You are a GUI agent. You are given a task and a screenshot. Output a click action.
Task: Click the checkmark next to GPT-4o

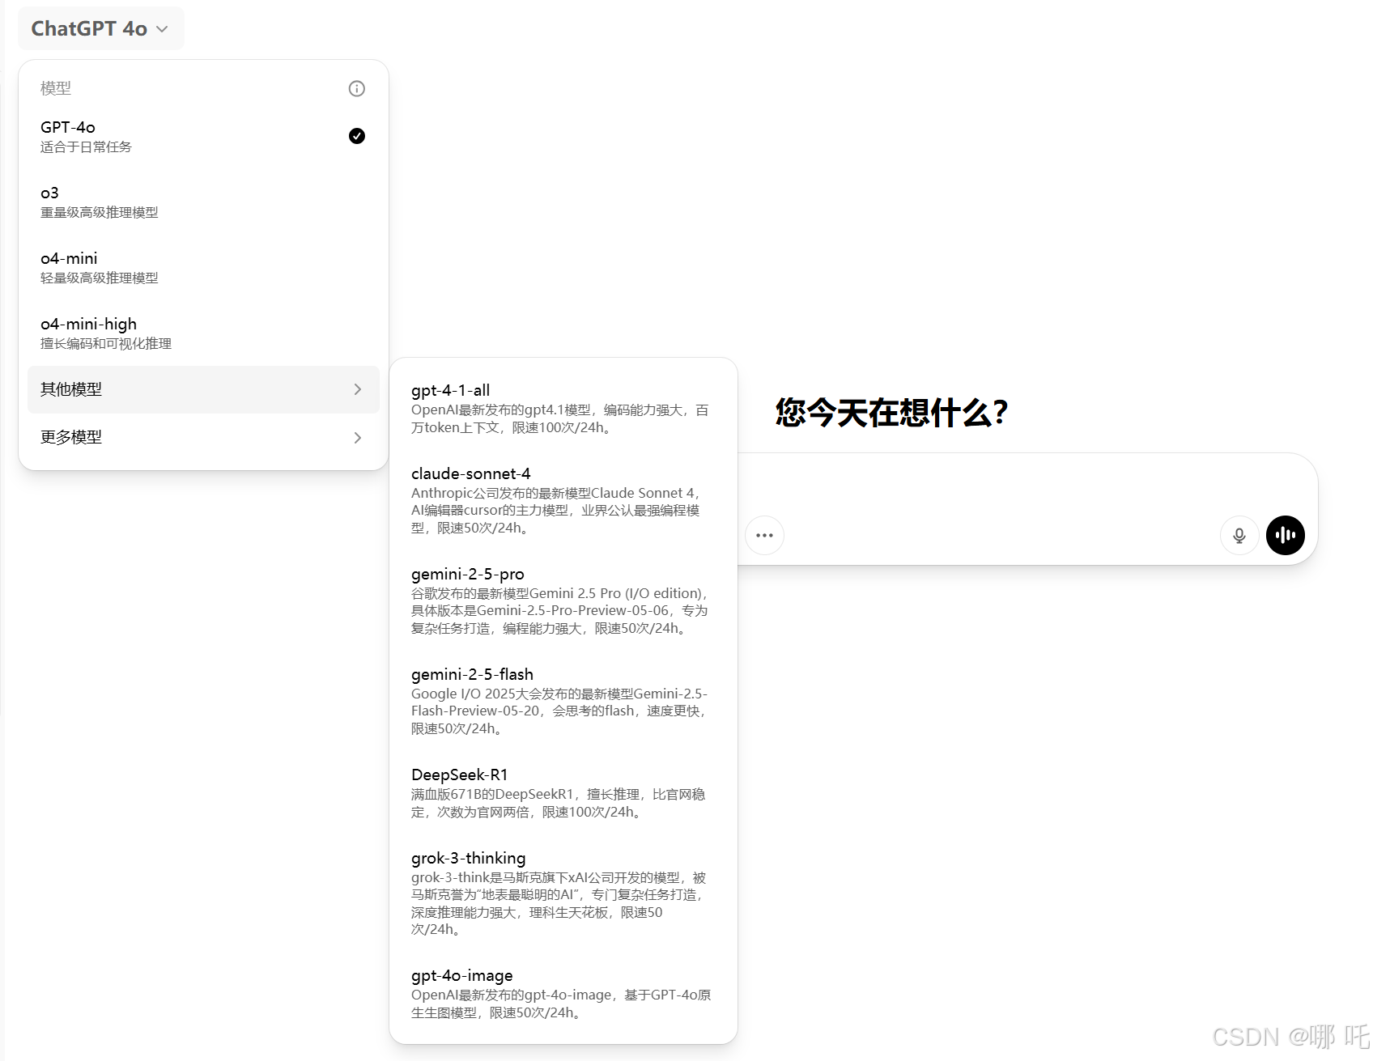[x=356, y=136]
